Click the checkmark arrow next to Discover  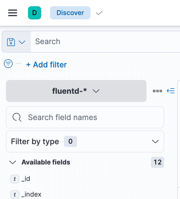click(x=99, y=13)
